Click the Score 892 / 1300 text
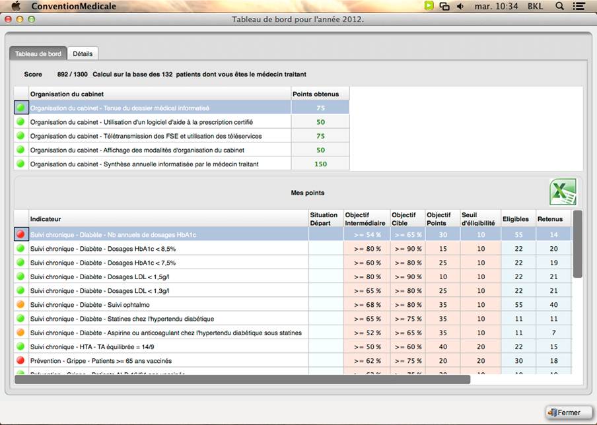597x425 pixels. point(56,74)
